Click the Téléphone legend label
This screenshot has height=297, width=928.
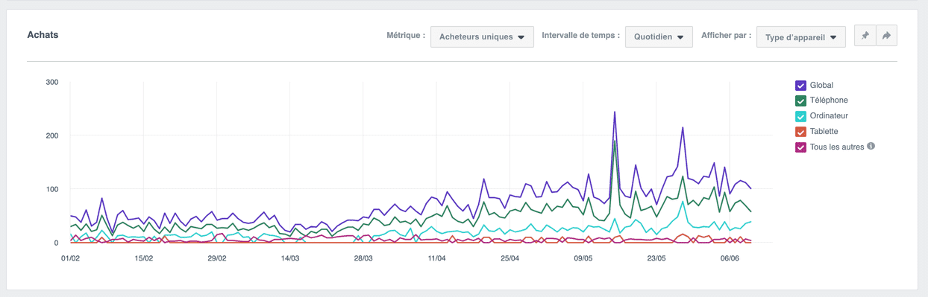point(829,100)
